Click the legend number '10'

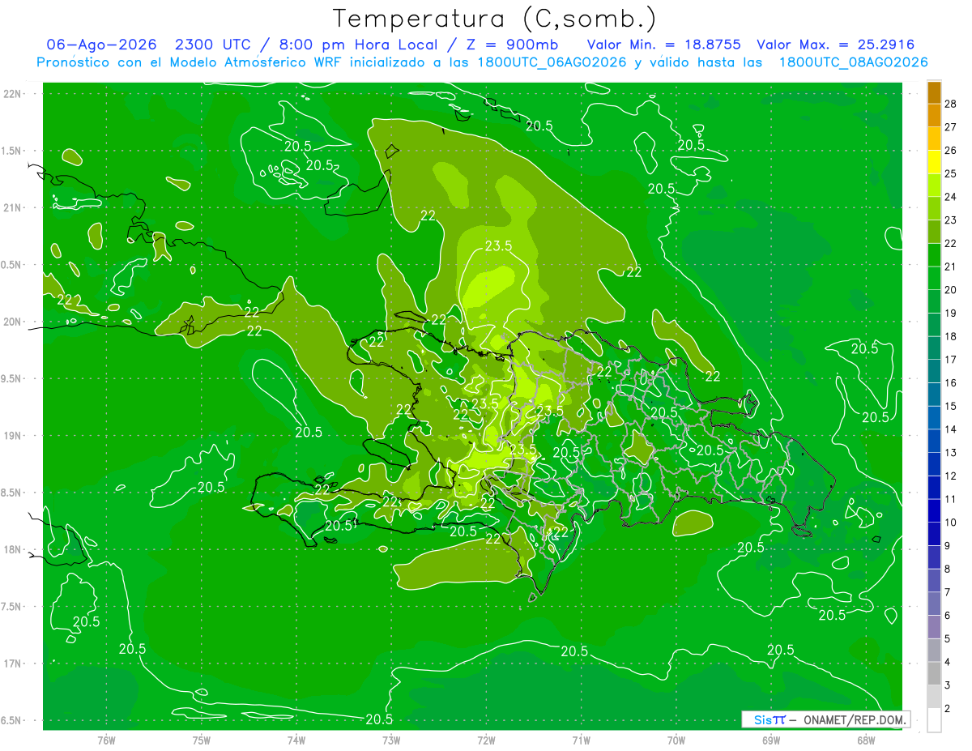pos(951,523)
